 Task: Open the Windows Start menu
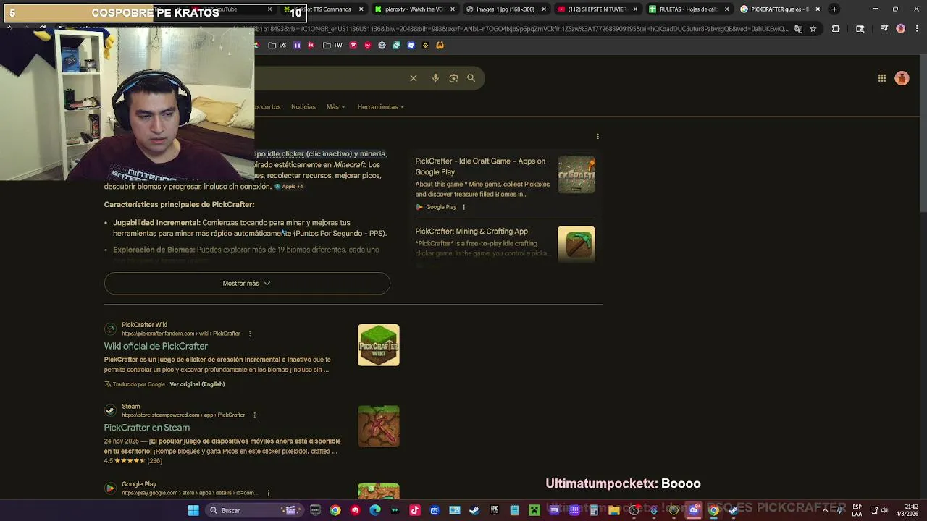(193, 511)
